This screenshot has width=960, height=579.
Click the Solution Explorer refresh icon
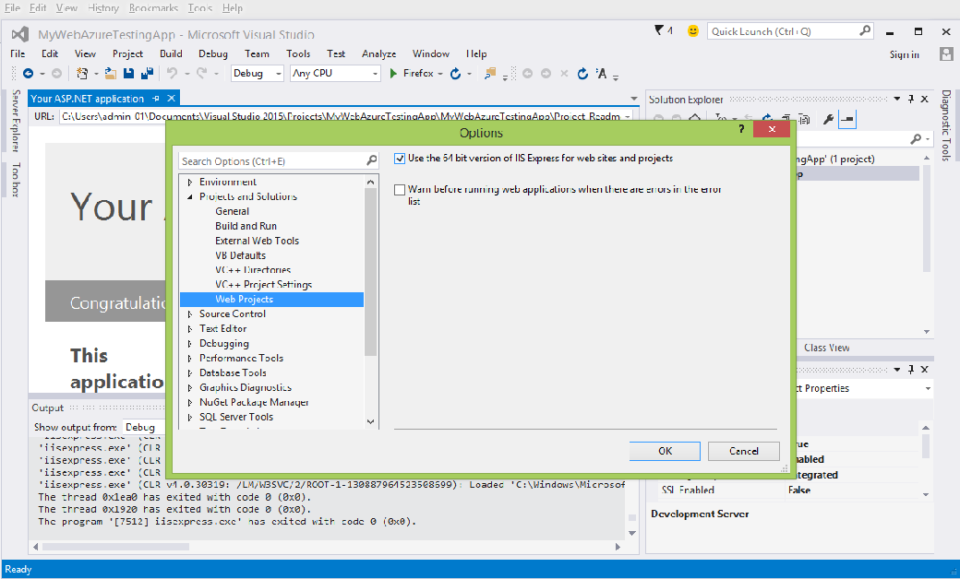pos(767,119)
